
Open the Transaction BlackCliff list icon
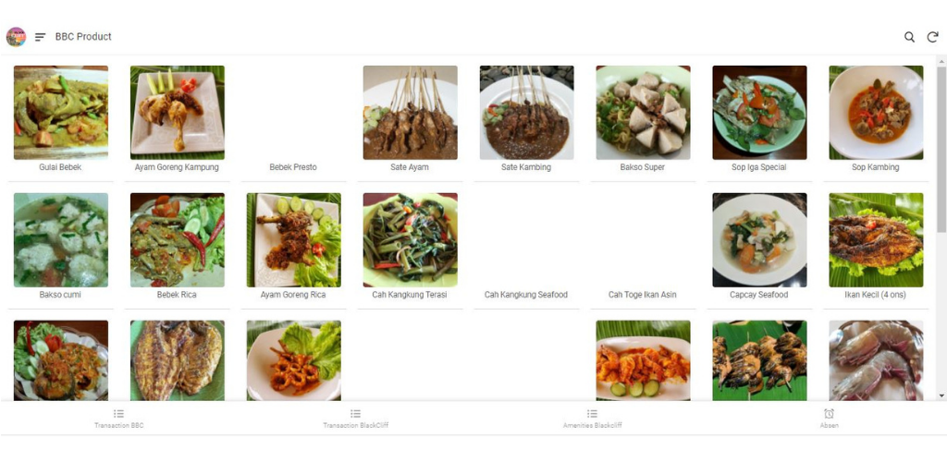click(356, 414)
